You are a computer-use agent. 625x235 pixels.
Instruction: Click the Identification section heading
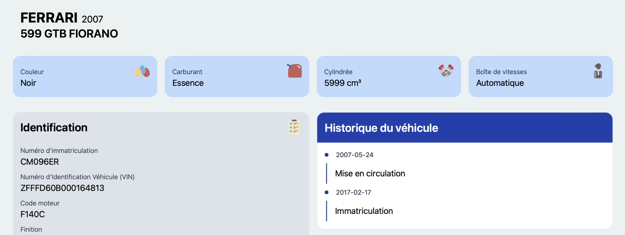pyautogui.click(x=54, y=128)
